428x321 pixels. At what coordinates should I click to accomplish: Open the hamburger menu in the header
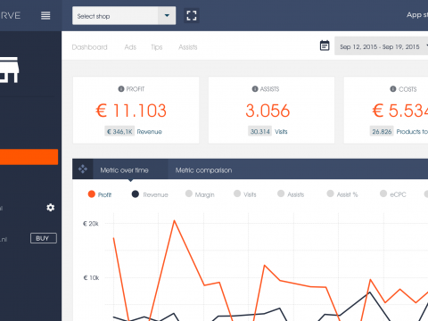point(45,15)
